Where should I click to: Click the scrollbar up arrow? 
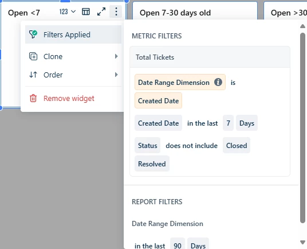302,26
